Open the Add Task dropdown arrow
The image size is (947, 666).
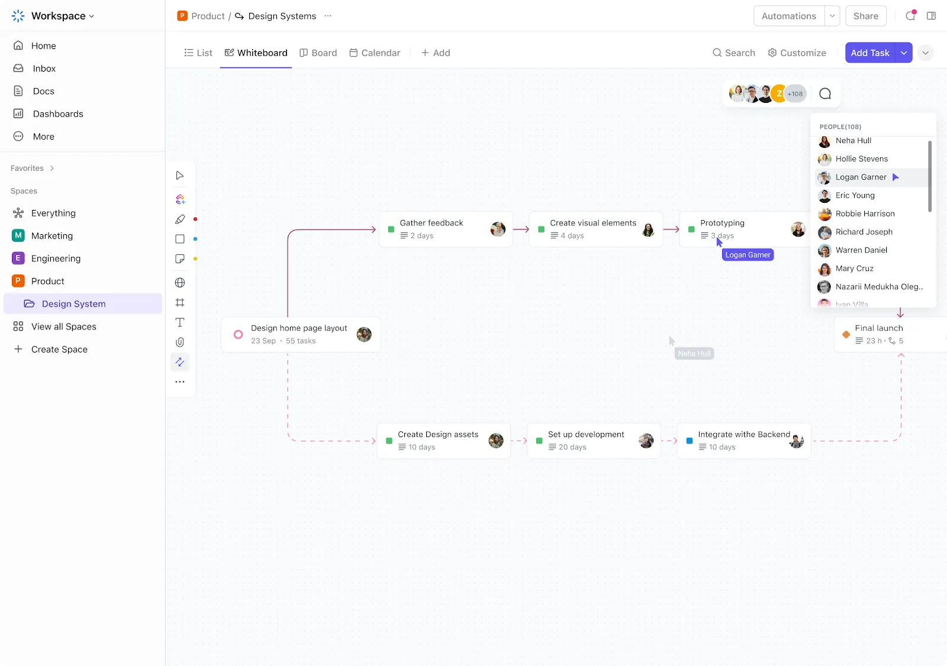pos(904,53)
